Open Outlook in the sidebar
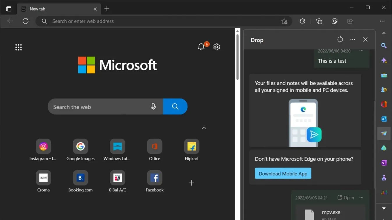 point(384,119)
